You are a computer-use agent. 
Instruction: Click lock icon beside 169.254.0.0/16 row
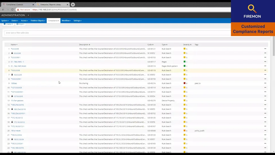tap(12, 109)
